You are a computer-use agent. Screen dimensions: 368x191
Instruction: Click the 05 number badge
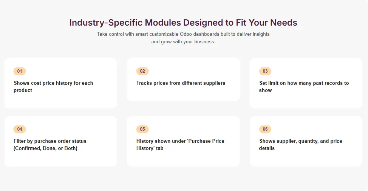[x=142, y=129]
